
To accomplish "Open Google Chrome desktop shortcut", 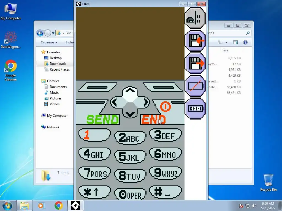I will click(11, 71).
